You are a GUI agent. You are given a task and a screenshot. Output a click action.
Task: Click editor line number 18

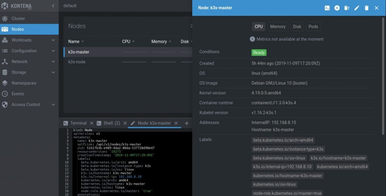(x=67, y=191)
